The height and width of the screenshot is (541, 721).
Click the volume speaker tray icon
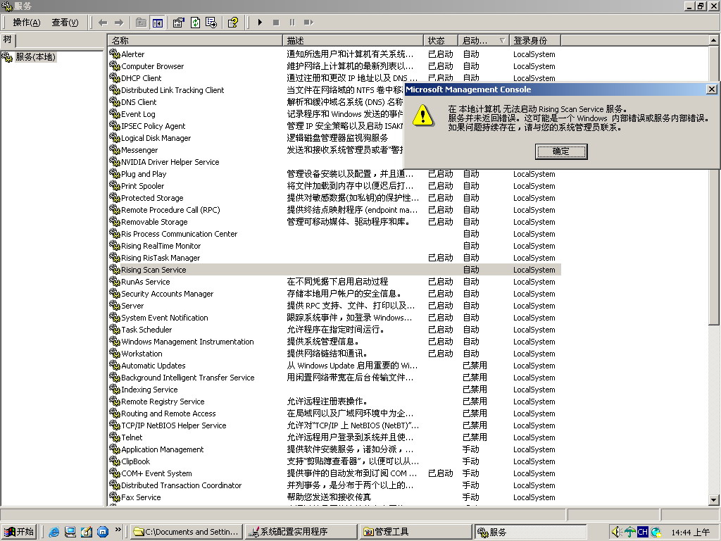[x=616, y=533]
